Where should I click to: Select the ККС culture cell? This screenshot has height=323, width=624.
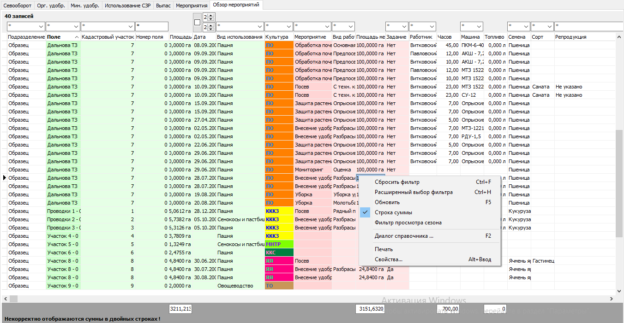pos(279,253)
